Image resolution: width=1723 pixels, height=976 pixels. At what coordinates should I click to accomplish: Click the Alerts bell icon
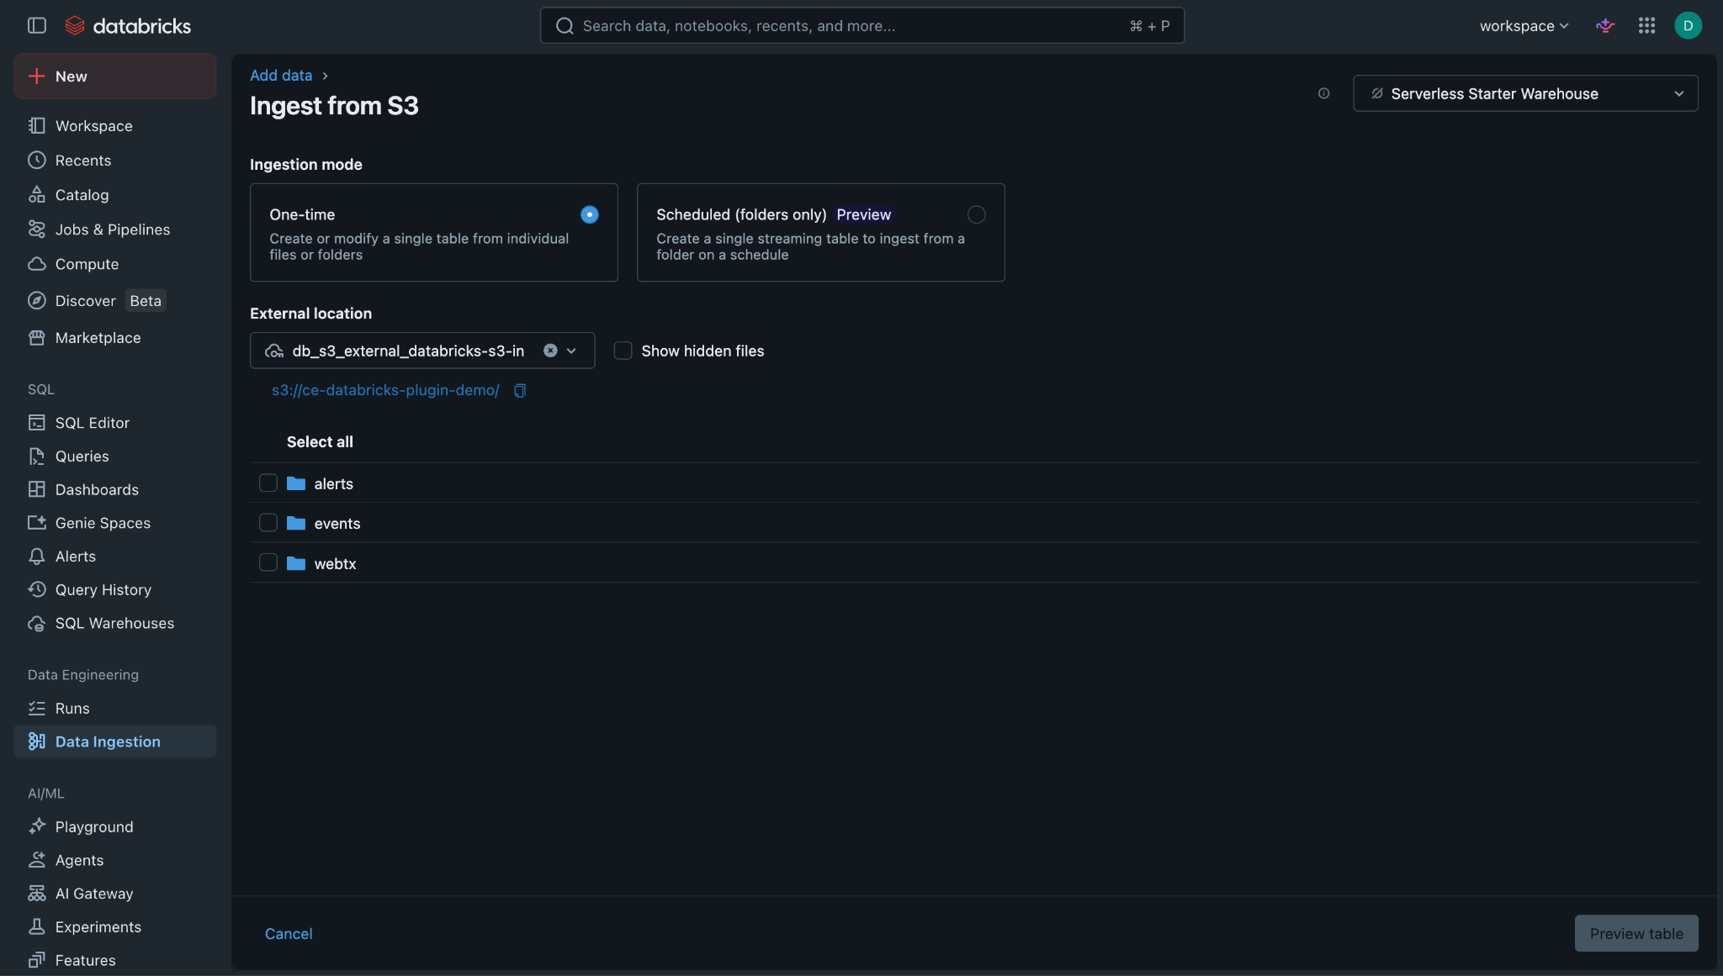coord(36,557)
